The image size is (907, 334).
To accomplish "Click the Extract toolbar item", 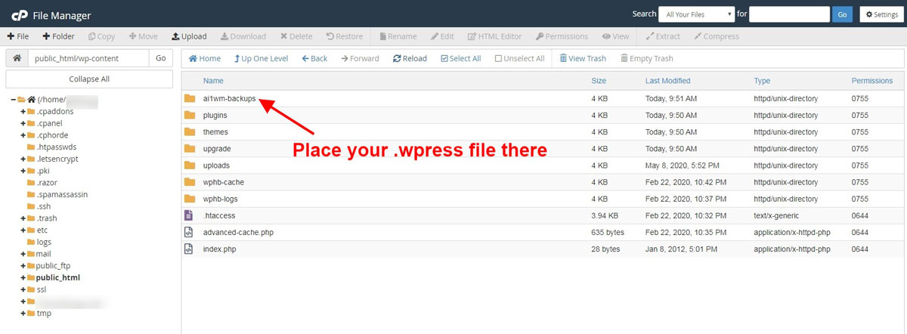I will point(662,36).
